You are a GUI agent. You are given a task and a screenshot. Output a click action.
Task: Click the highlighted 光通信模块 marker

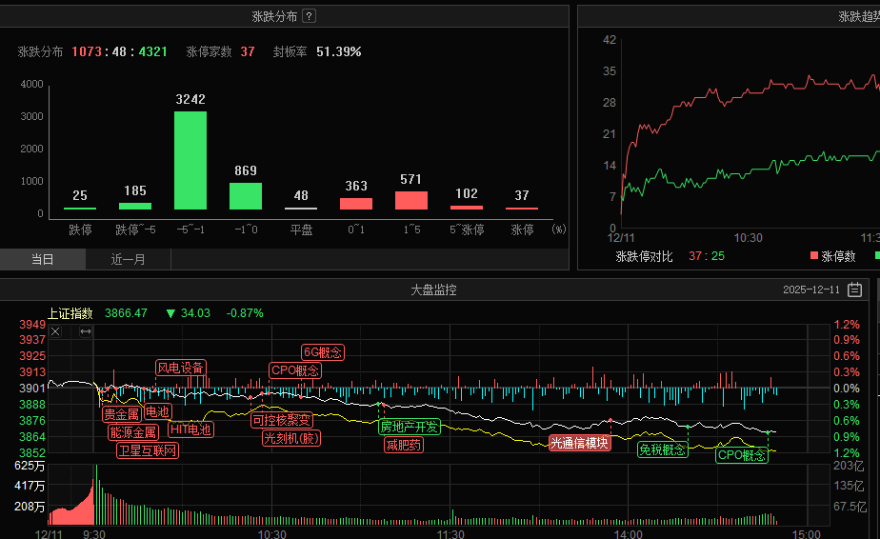tap(579, 442)
